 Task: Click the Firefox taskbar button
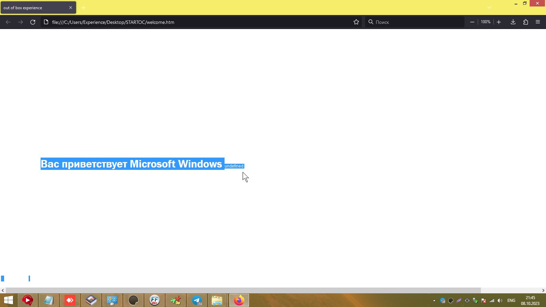click(x=239, y=300)
